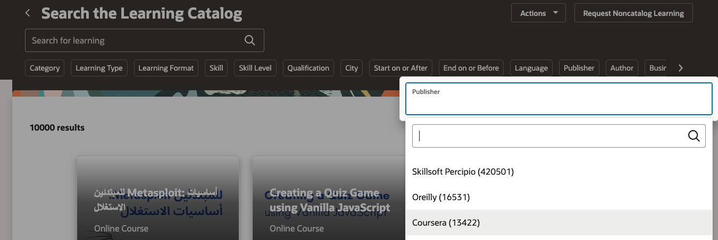Open the Skill Level filter

coord(255,68)
